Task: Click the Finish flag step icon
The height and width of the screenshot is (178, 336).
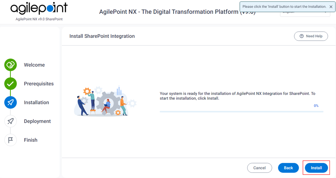Action: point(10,140)
